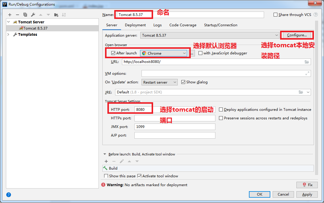This screenshot has width=324, height=203.
Task: Browse JRE folder icon
Action: click(x=301, y=92)
